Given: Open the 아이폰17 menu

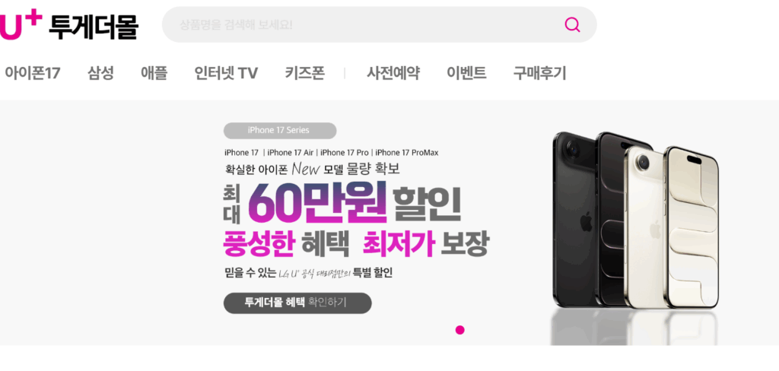Looking at the screenshot, I should coord(32,74).
